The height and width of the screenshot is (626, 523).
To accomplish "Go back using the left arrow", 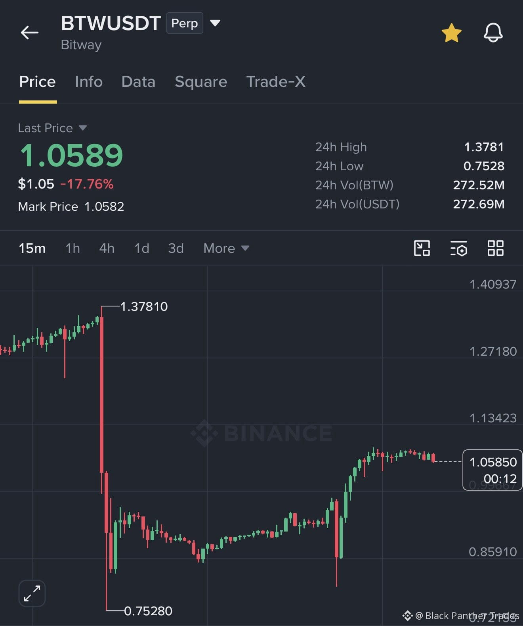I will coord(30,33).
